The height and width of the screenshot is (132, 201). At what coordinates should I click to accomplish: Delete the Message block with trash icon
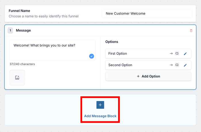click(x=191, y=31)
